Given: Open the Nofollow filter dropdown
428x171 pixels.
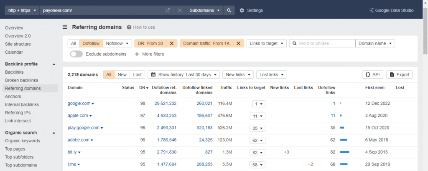Looking at the screenshot, I should pos(117,43).
